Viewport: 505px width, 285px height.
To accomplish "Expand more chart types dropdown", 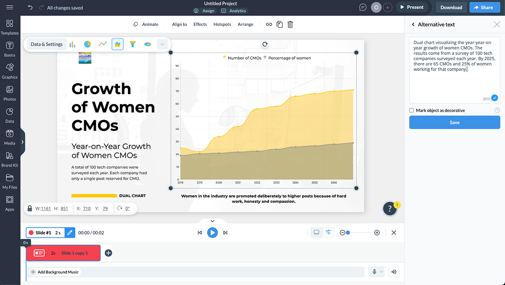I will (162, 44).
